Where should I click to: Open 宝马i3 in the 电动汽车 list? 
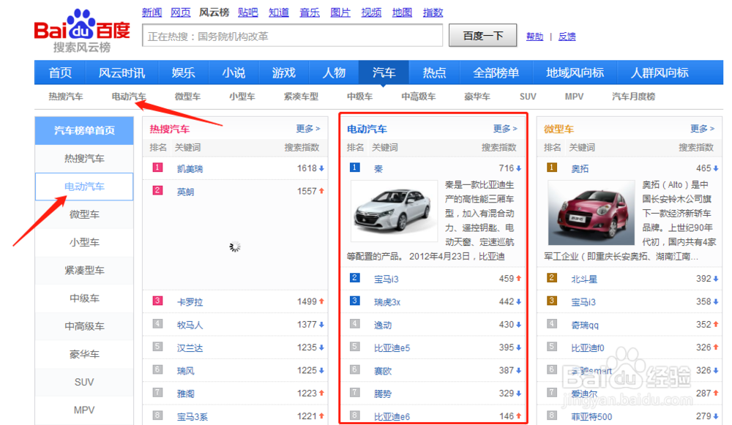[386, 279]
